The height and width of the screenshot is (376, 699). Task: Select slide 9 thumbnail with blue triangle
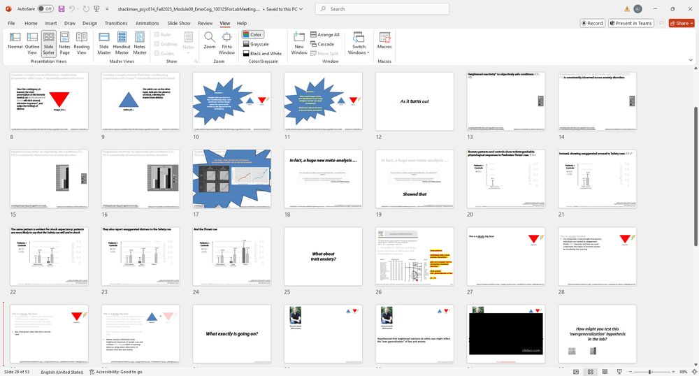pyautogui.click(x=140, y=101)
